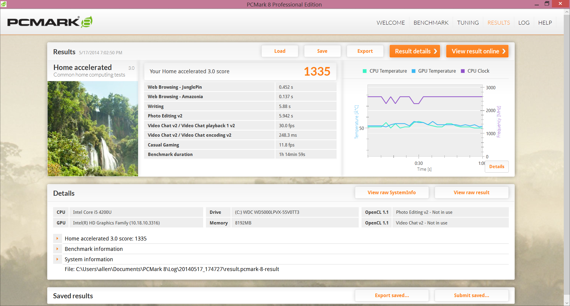Select the Writing result row
Viewport: 570px width, 306px height.
tap(240, 106)
